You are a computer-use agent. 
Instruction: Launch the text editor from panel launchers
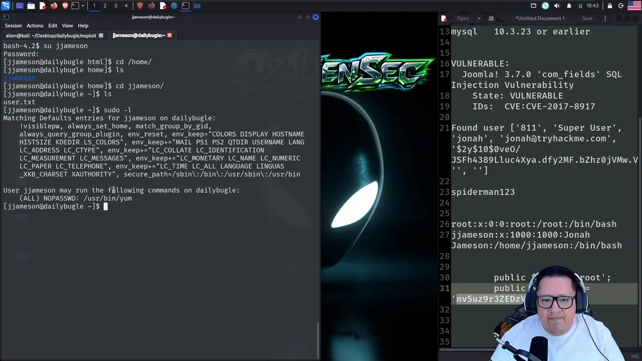(x=43, y=6)
